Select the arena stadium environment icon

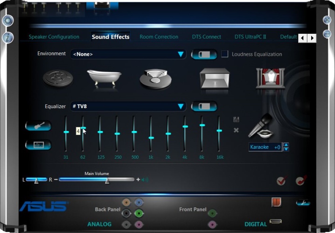click(155, 79)
